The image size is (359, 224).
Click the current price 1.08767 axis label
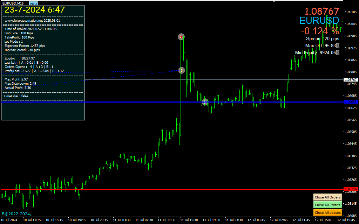(x=351, y=80)
